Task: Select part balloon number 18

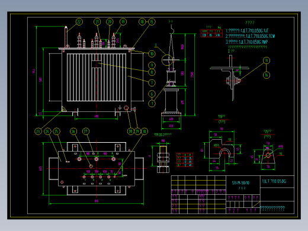Action: (x=142, y=22)
